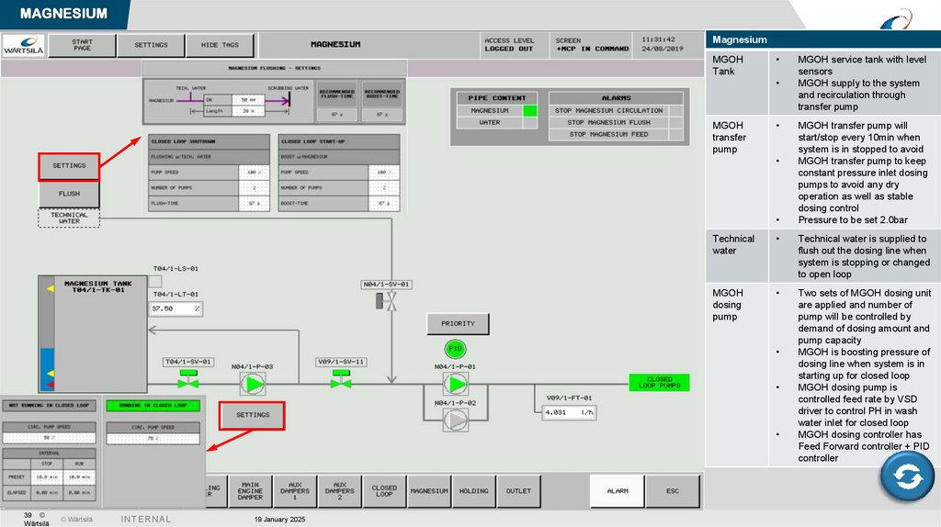Viewport: 941px width, 527px height.
Task: Edit Closed Loop Shutdown number of pumps
Action: 255,187
